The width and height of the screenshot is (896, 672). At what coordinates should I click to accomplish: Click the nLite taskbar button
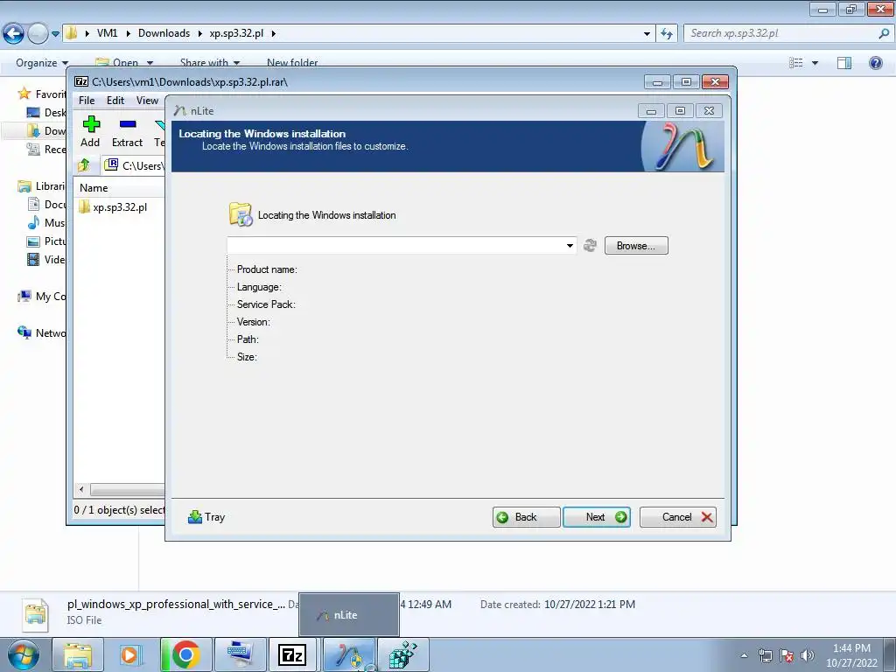pos(348,654)
